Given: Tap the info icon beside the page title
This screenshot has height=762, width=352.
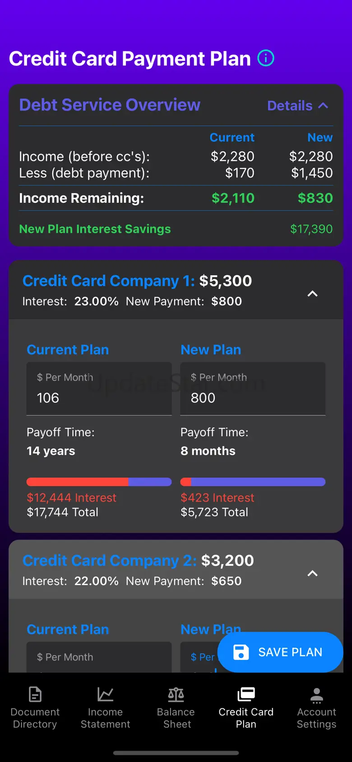Looking at the screenshot, I should 266,58.
